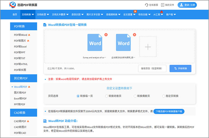
Task: Click 已上传2个文件，共11.66M status text
Action: [x=61, y=69]
